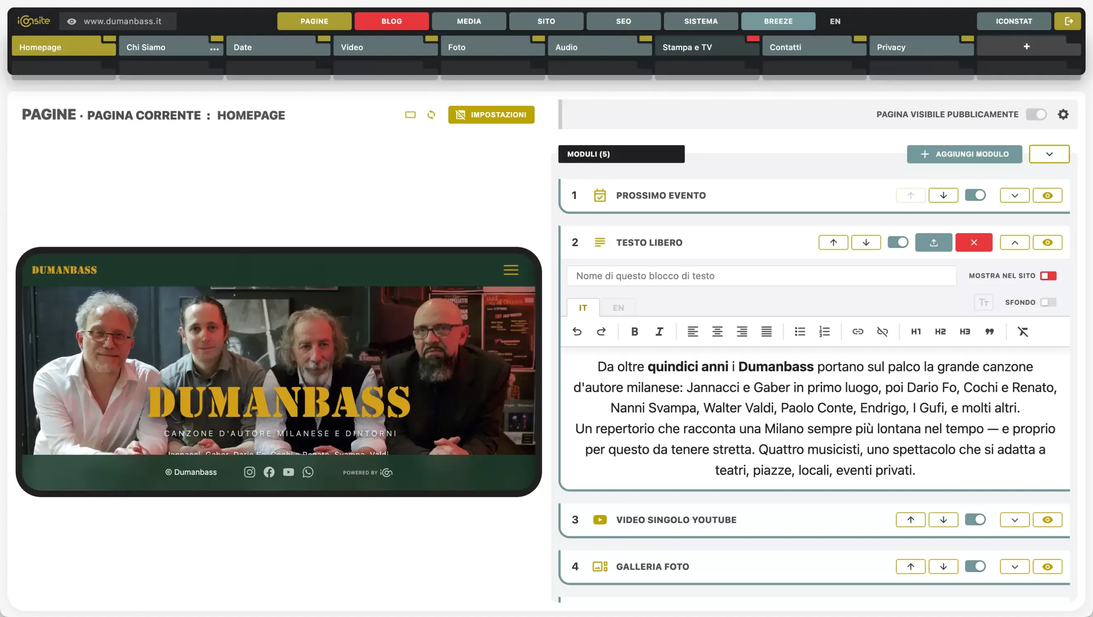
Task: Toggle Testo Libero module on/off
Action: coord(898,242)
